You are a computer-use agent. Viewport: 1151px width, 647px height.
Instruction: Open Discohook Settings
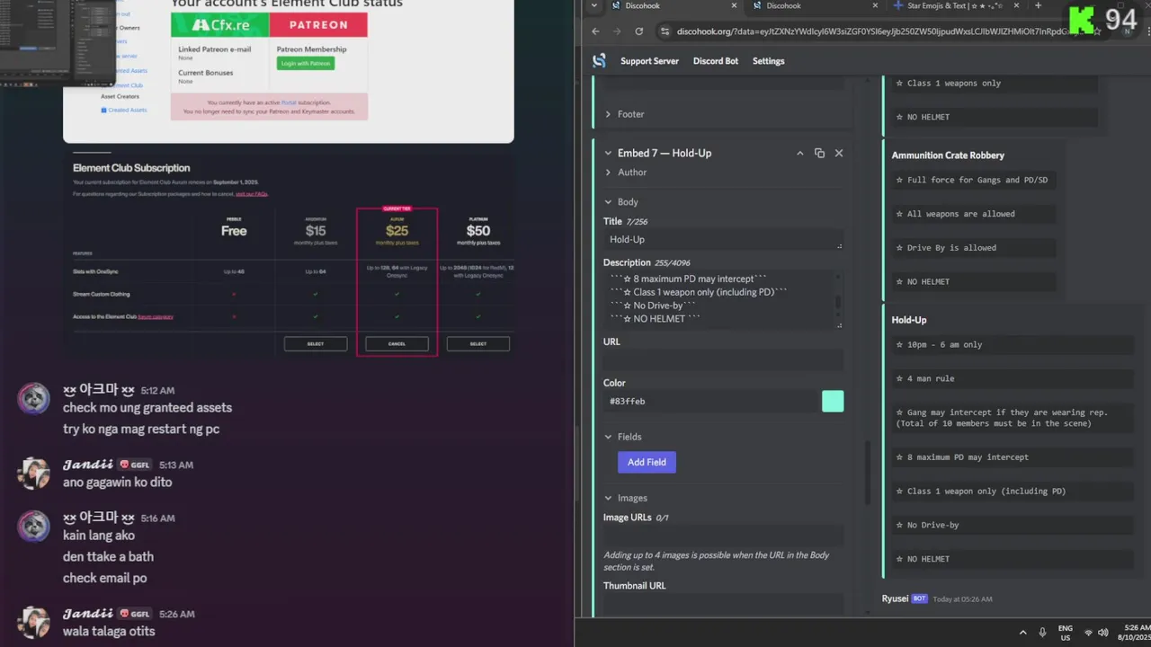click(769, 61)
